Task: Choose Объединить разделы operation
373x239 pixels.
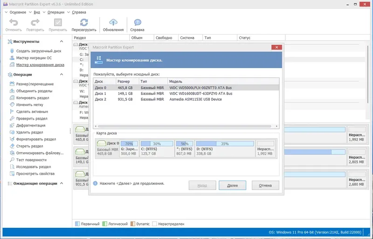Action: (x=34, y=91)
